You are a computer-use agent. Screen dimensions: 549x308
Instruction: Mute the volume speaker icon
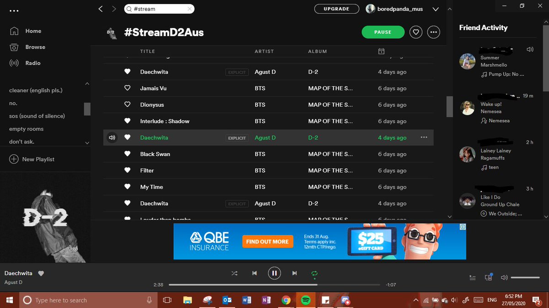click(504, 277)
